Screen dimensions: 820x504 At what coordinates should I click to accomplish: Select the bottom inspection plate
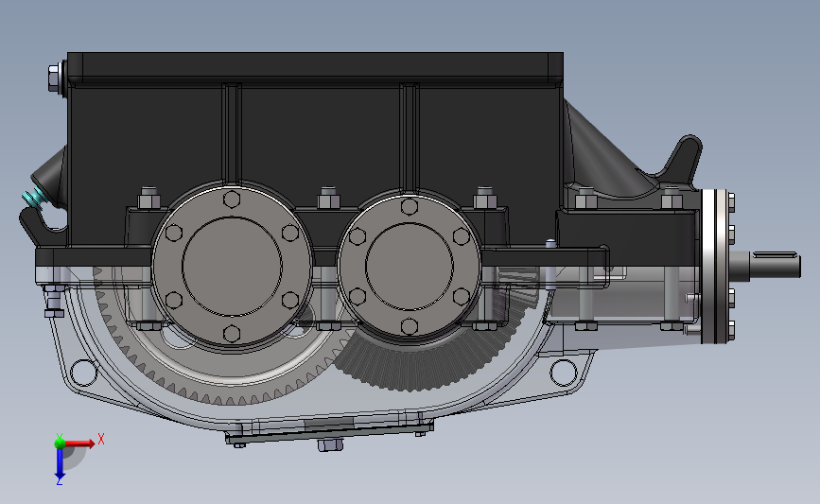[x=329, y=432]
